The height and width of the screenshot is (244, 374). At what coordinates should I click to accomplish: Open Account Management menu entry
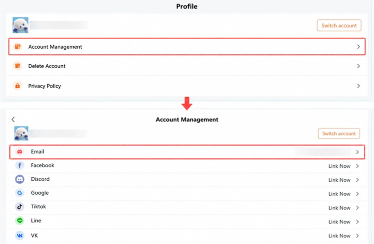187,47
